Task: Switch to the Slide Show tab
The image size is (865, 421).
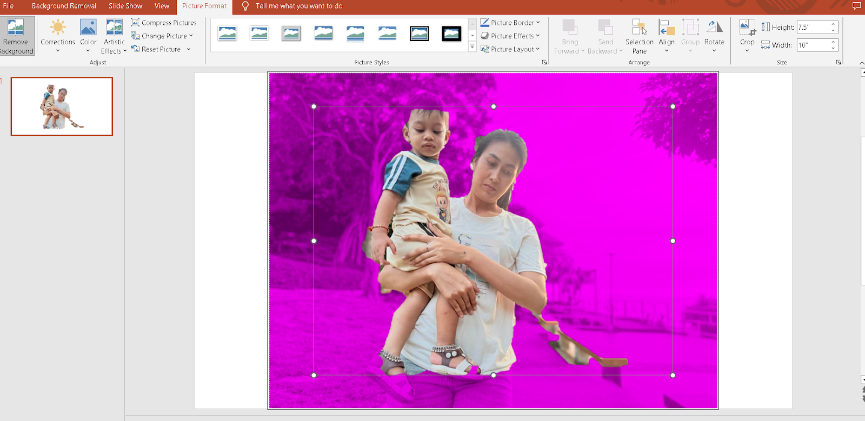Action: [125, 6]
